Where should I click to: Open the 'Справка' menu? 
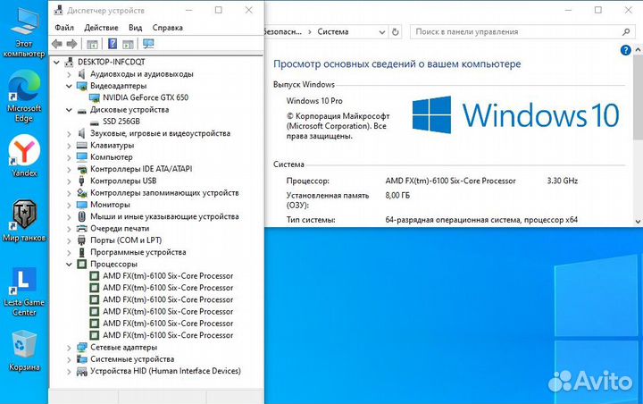pos(167,28)
